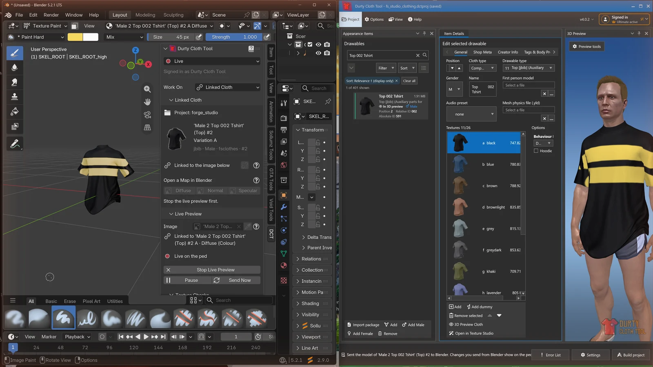Toggle outliner checkbox for the collection row
Screen dimensions: 653x367
[310, 44]
